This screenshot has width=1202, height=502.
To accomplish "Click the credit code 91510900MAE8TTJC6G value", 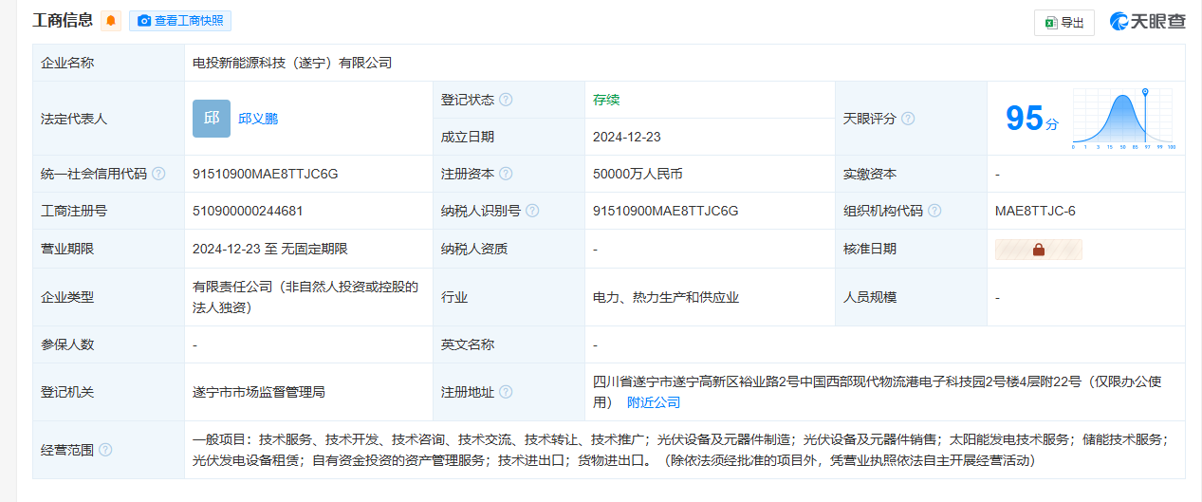I will tap(265, 174).
